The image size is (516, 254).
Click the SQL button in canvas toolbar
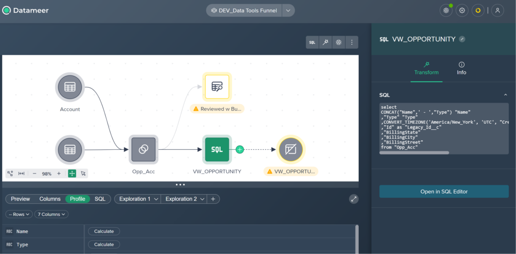tap(312, 42)
